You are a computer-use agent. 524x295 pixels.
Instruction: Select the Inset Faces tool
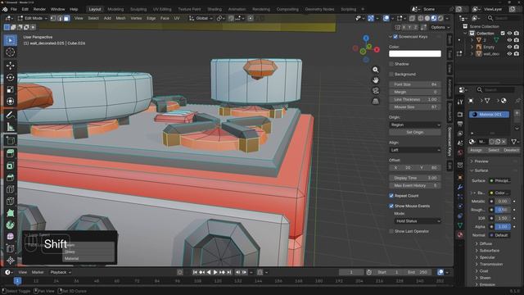(10, 166)
